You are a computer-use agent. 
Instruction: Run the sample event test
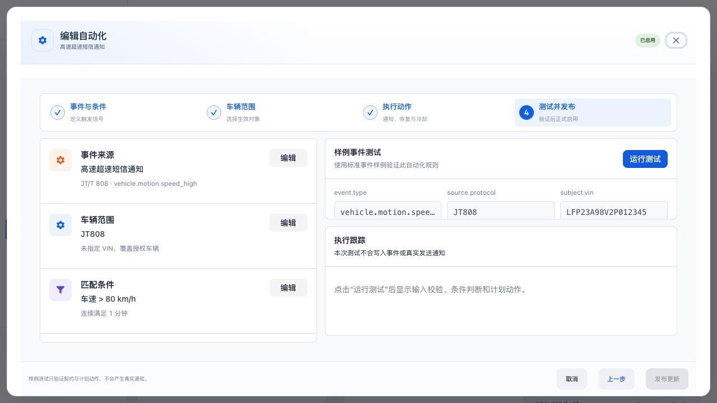tap(645, 159)
